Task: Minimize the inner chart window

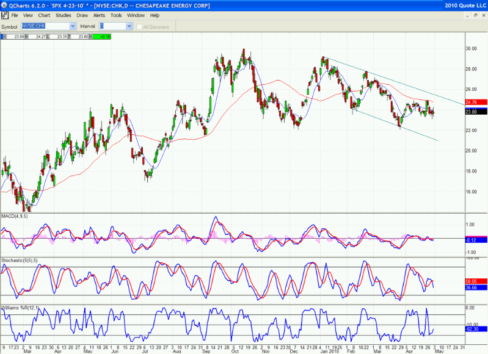Action: (466, 15)
